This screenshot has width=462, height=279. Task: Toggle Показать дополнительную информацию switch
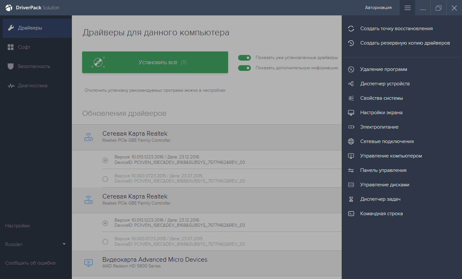[x=244, y=68]
